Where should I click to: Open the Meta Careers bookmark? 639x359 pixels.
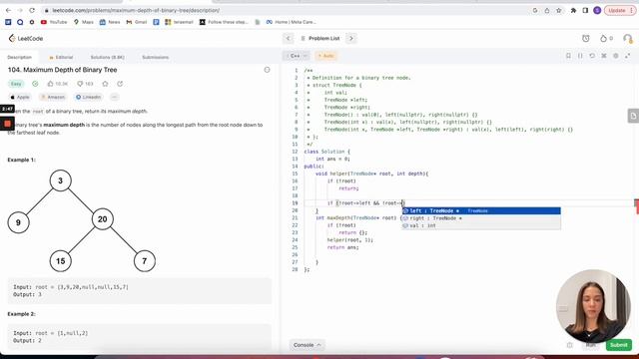tap(291, 22)
